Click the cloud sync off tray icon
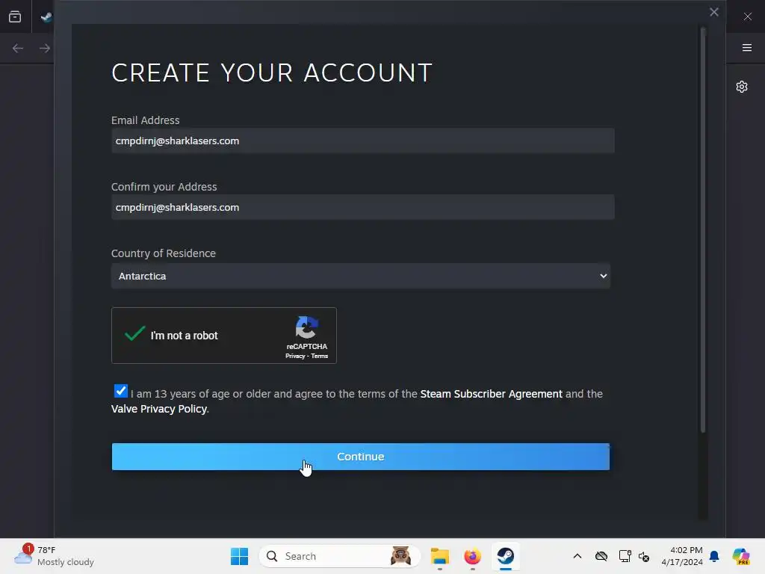 tap(601, 556)
